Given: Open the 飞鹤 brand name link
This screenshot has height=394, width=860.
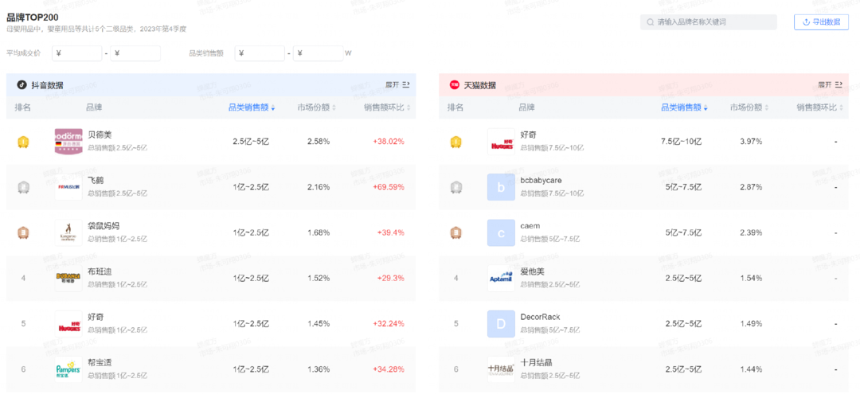Looking at the screenshot, I should tap(96, 181).
